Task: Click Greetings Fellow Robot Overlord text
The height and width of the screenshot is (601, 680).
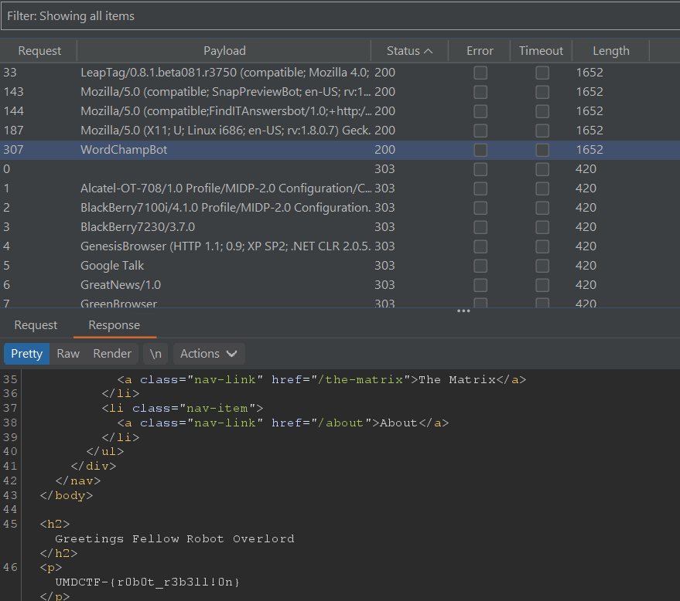Action: [x=174, y=538]
